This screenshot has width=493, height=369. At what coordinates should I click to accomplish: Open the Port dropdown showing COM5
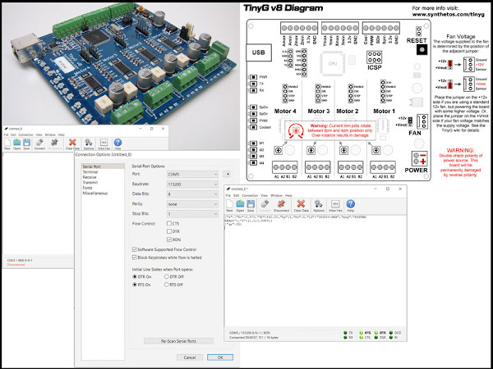click(192, 174)
